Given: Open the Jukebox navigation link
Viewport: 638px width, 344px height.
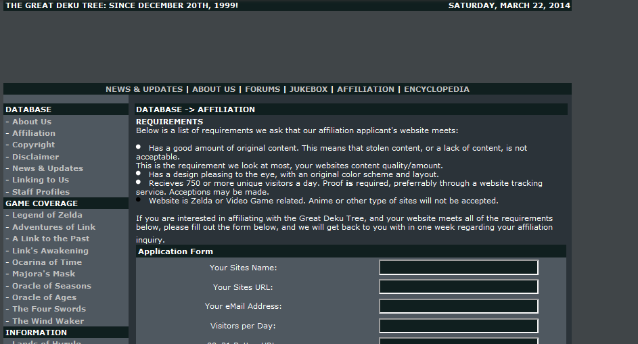Looking at the screenshot, I should (309, 89).
